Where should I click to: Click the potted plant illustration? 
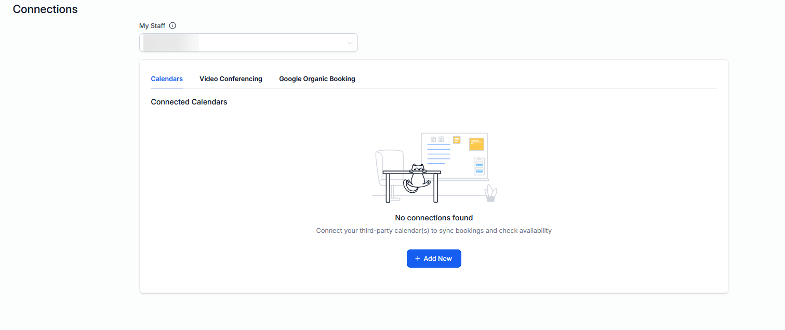490,193
